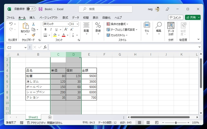Collapse the ribbon with chevron arrow
This screenshot has height=129, width=207.
tap(198, 39)
